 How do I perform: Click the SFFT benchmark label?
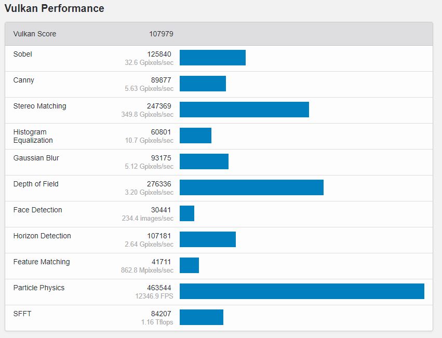tap(22, 314)
